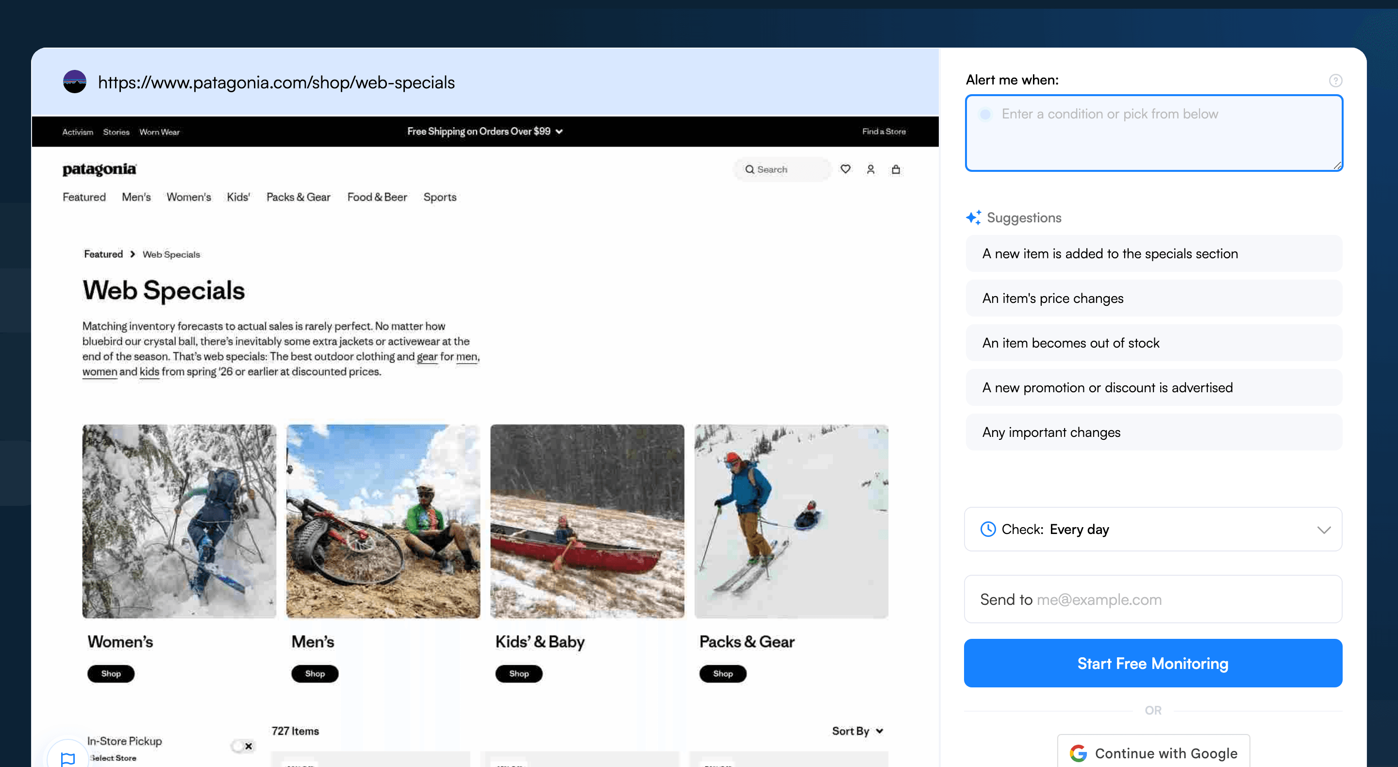This screenshot has height=767, width=1398.
Task: Expand Free Shipping on Orders Over $99 banner
Action: tap(484, 132)
